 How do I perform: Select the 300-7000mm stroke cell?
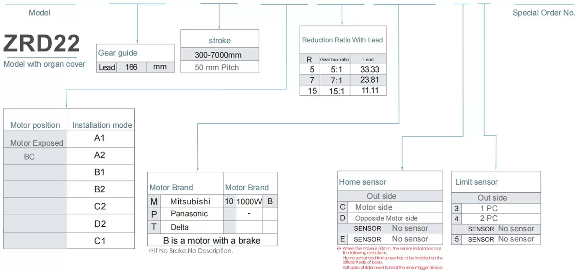pos(218,55)
